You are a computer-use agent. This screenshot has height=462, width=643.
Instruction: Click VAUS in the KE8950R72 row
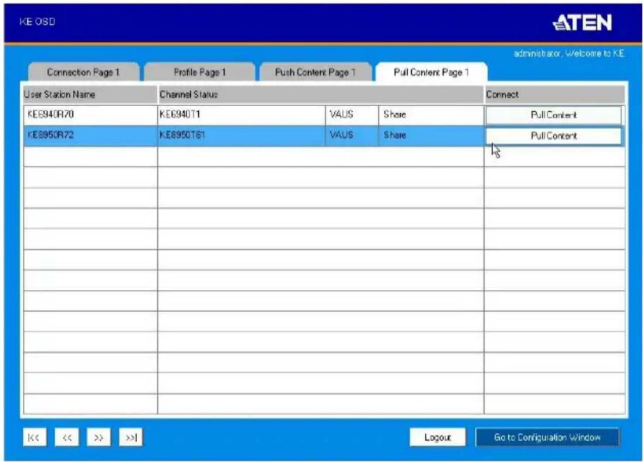pyautogui.click(x=352, y=136)
